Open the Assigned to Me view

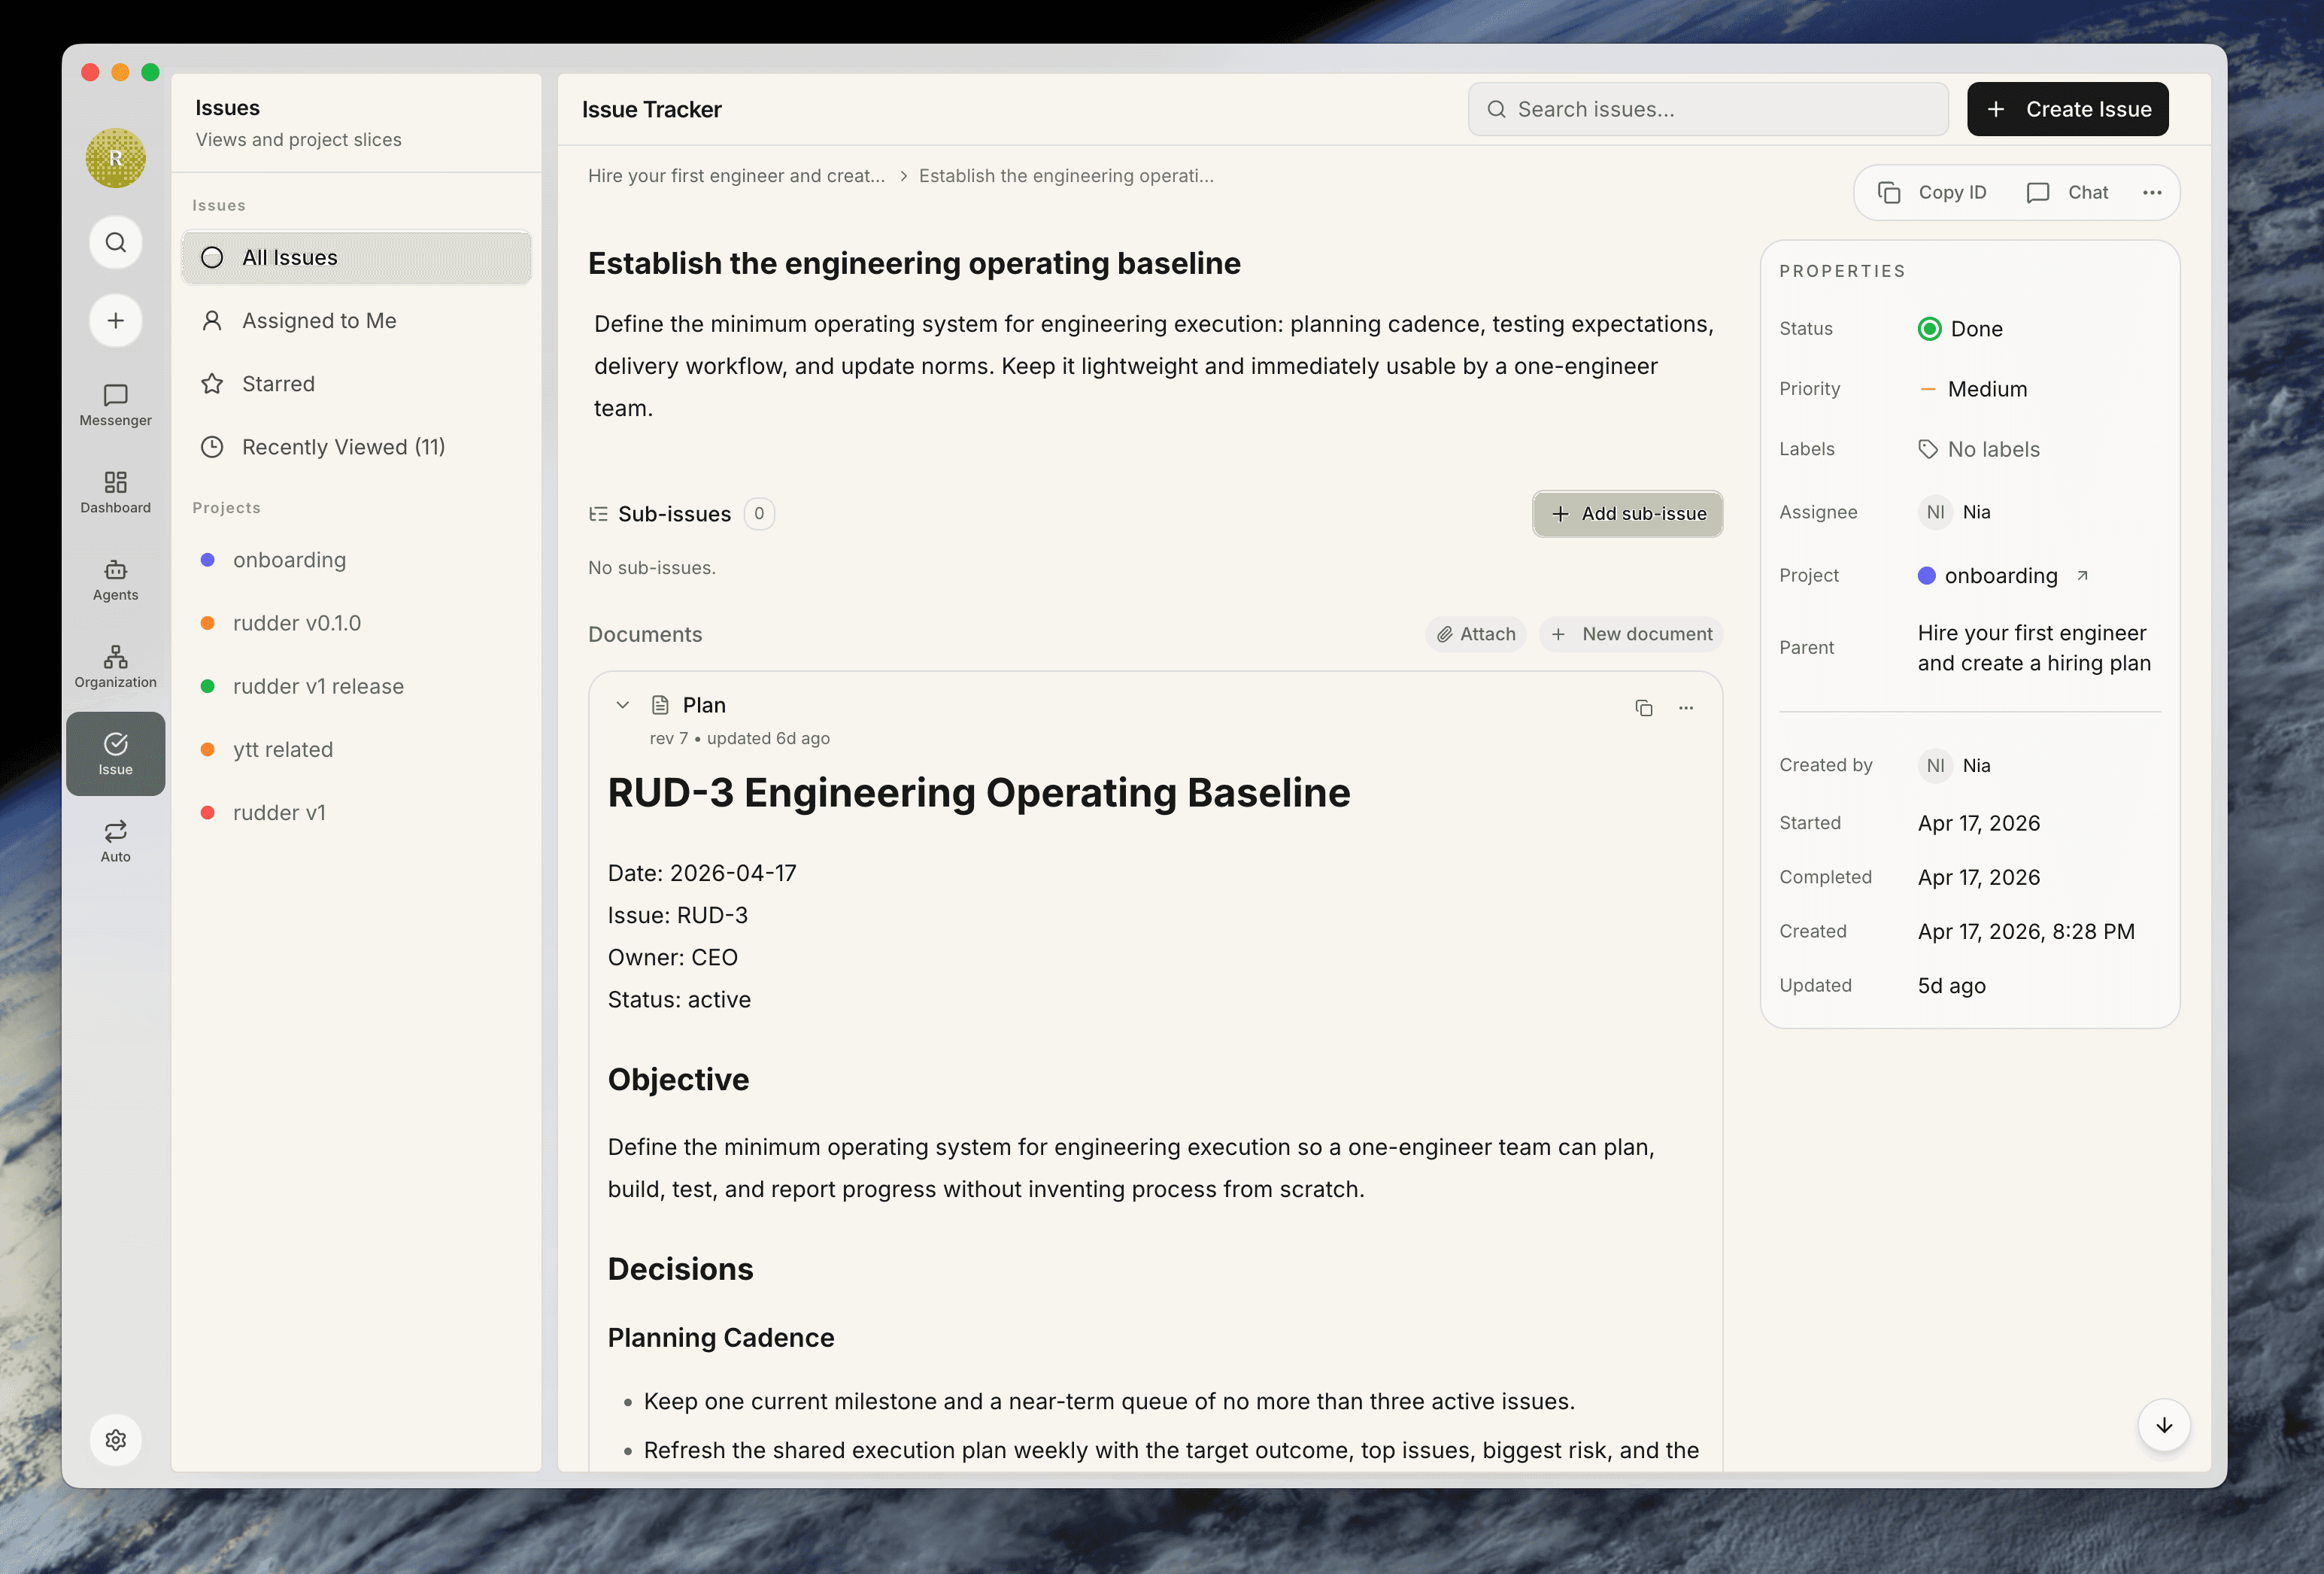(x=356, y=321)
